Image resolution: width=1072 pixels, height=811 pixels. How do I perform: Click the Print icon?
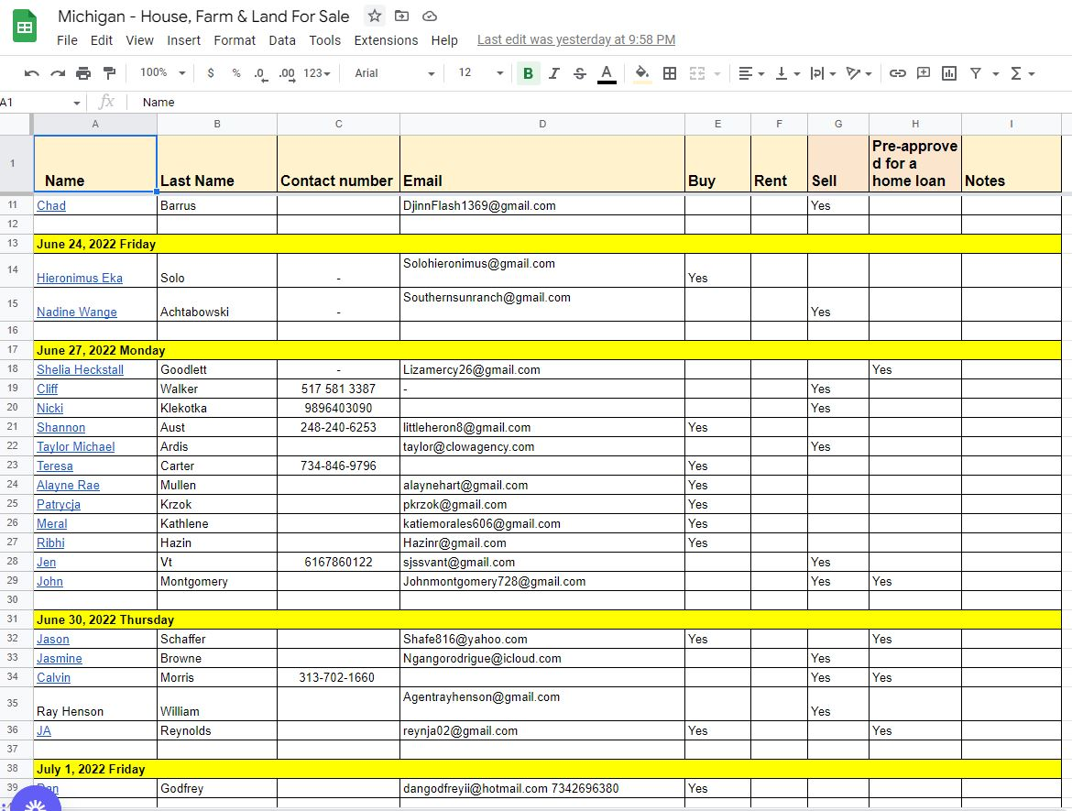(83, 73)
